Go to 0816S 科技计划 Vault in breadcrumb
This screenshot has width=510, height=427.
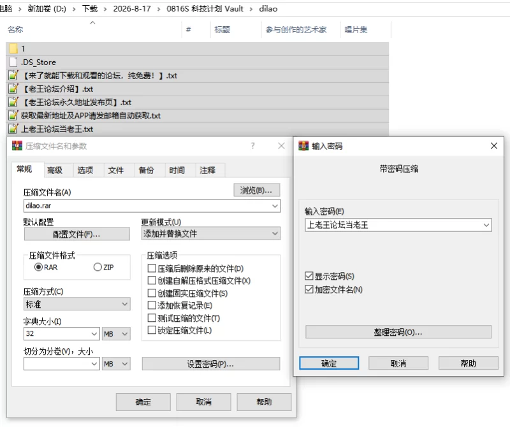tap(205, 8)
